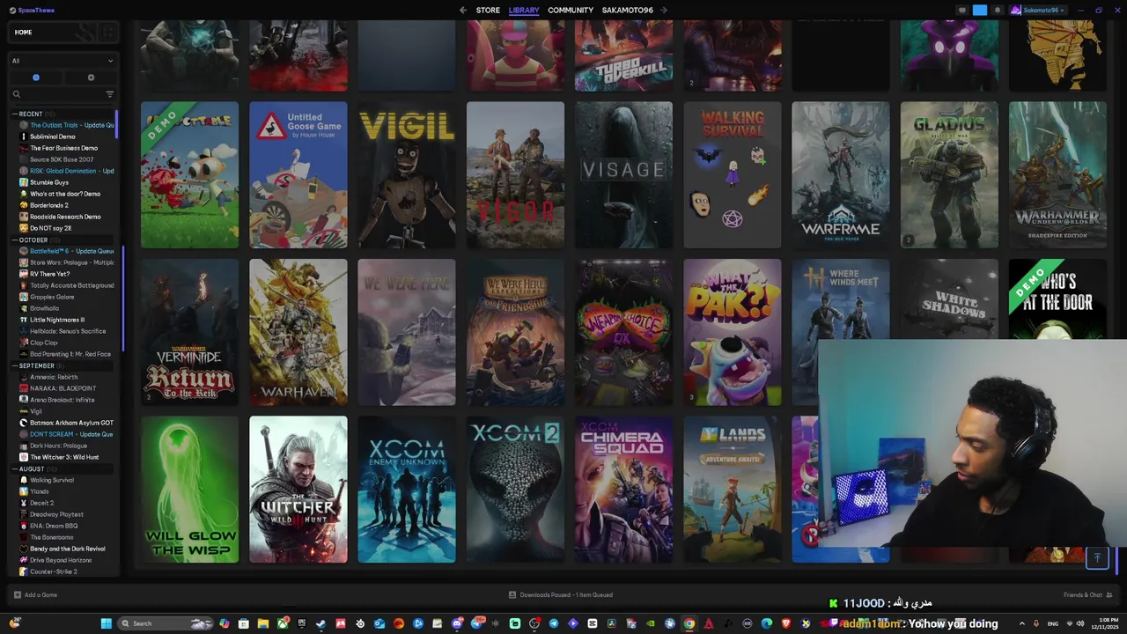Select Little Nightmares II in sidebar
Screen dimensions: 1127x634
[x=66, y=320]
